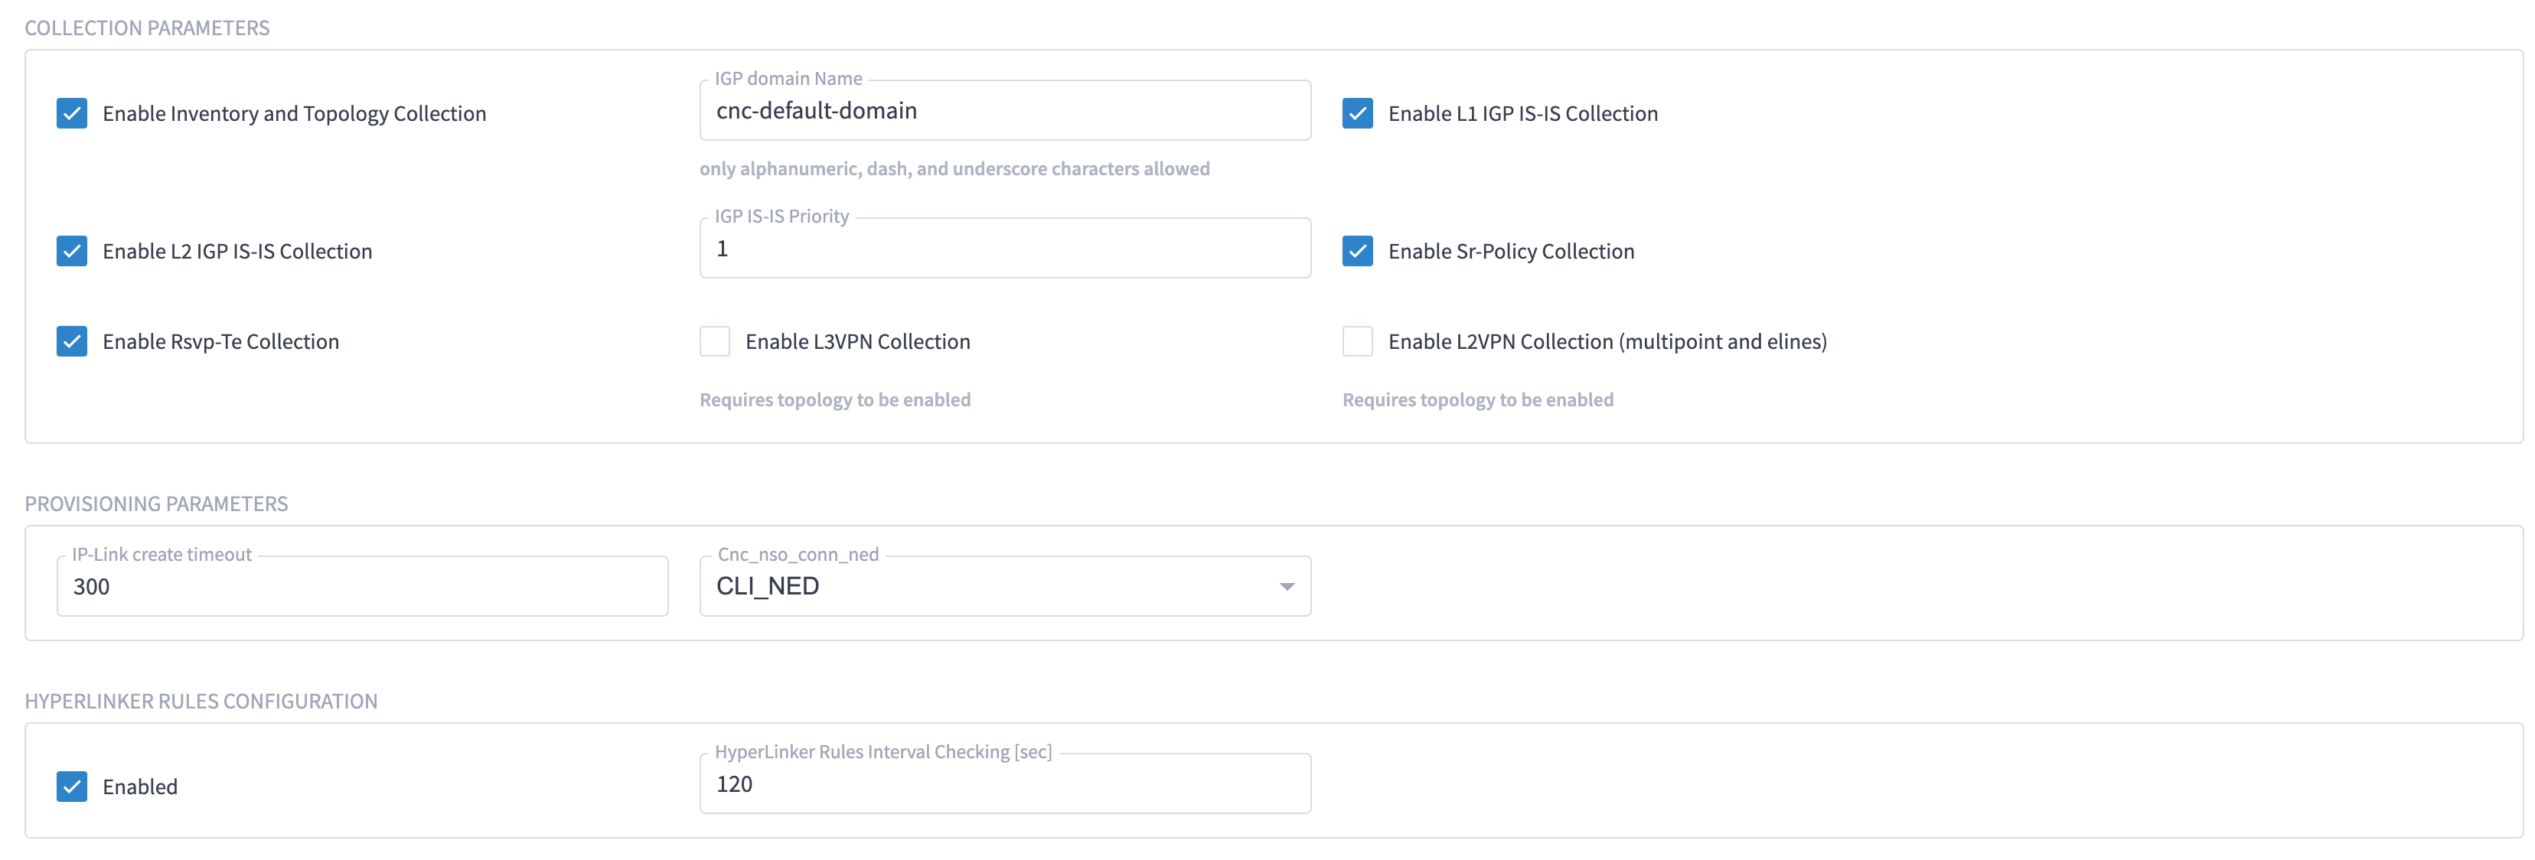
Task: Edit HyperLinker Rules Interval Checking field
Action: click(x=1005, y=783)
